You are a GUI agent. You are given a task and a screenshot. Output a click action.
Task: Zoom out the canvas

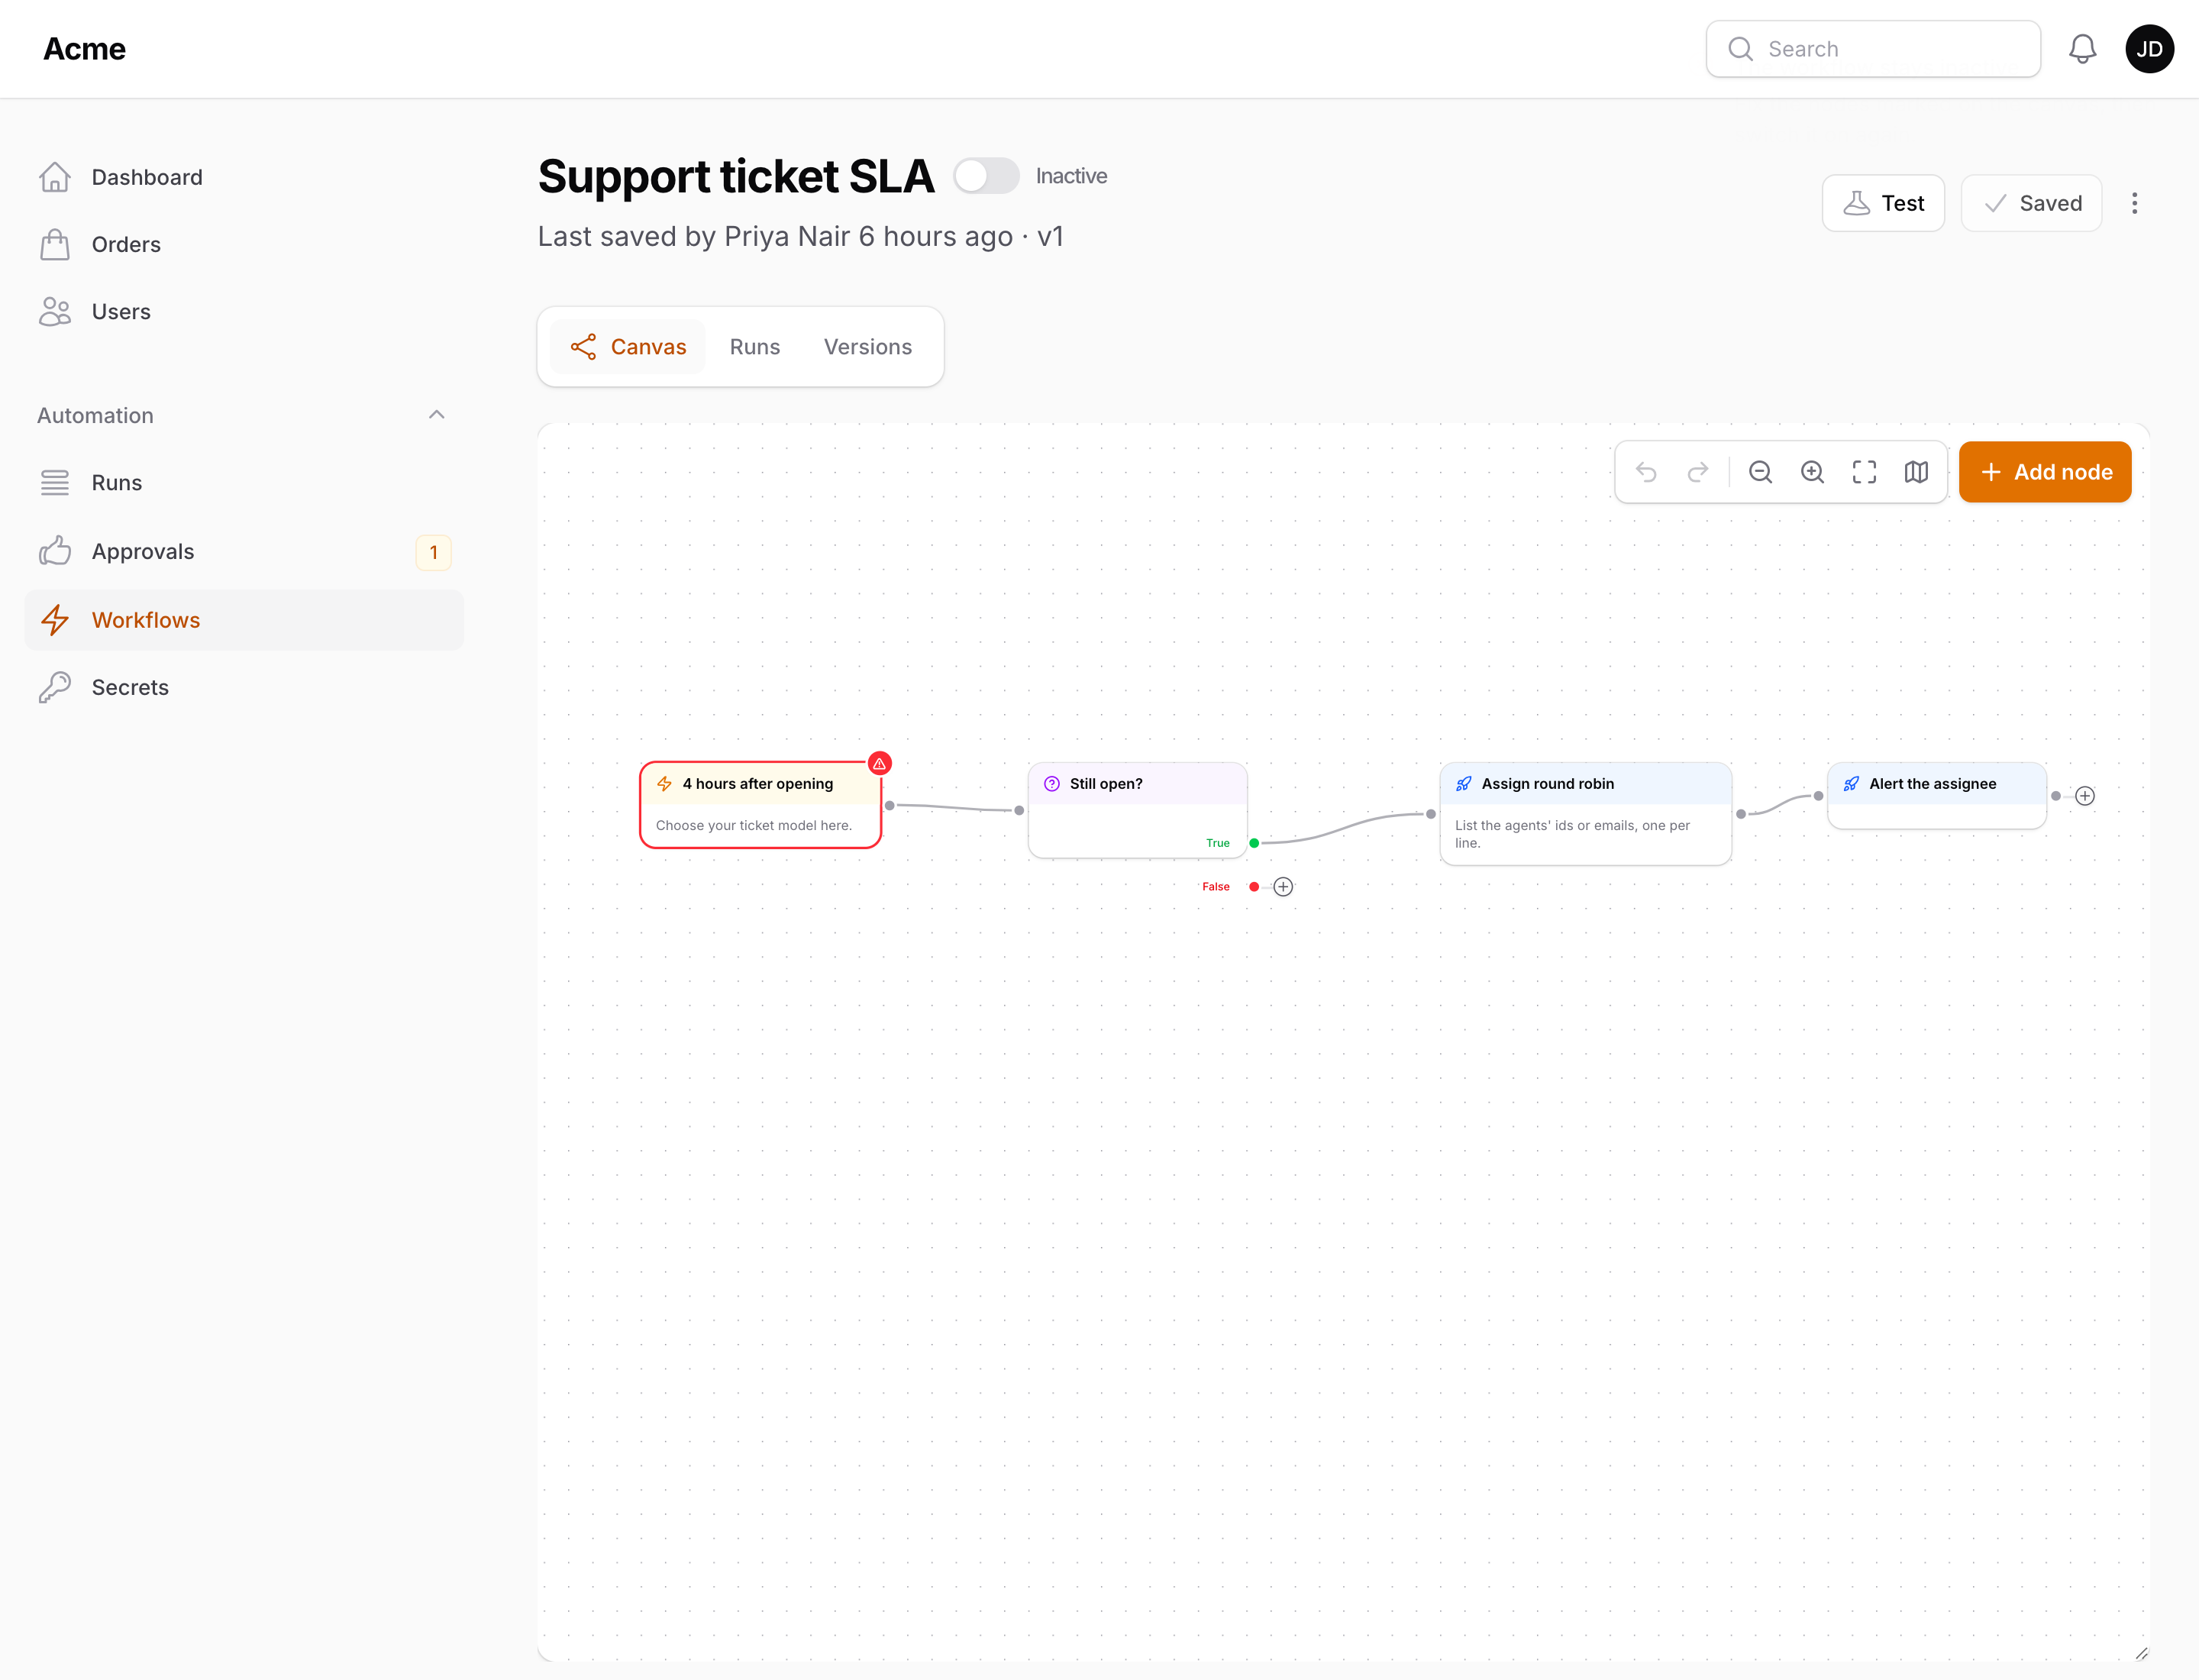1761,472
